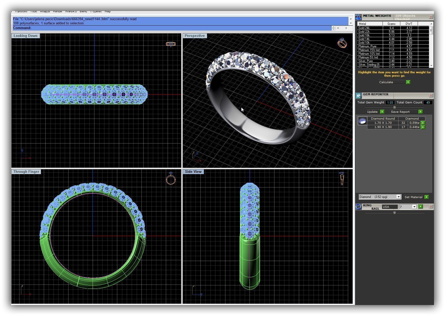
Task: Select the Gold 18k row
Action: (393, 35)
